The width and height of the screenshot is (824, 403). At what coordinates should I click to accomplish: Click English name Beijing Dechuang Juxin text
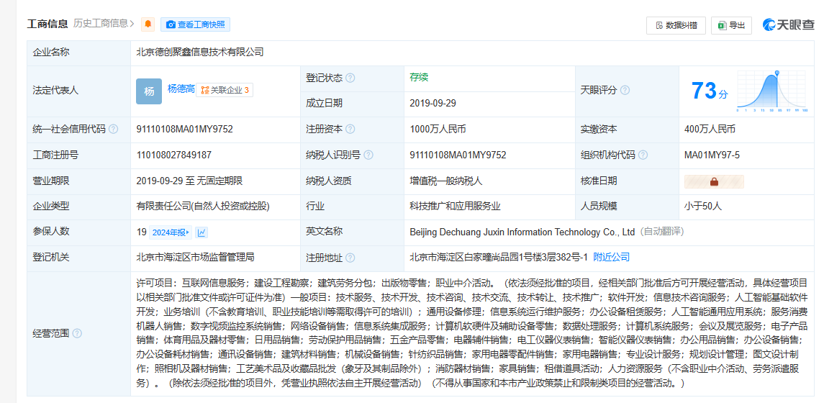pyautogui.click(x=522, y=232)
